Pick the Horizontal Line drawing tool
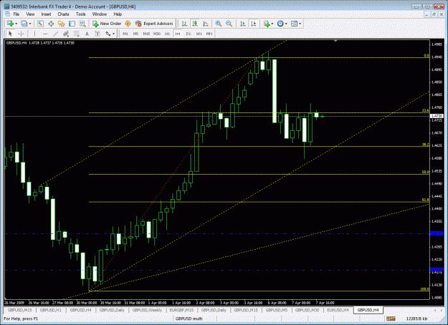Viewport: 448px width, 325px height. coord(45,34)
